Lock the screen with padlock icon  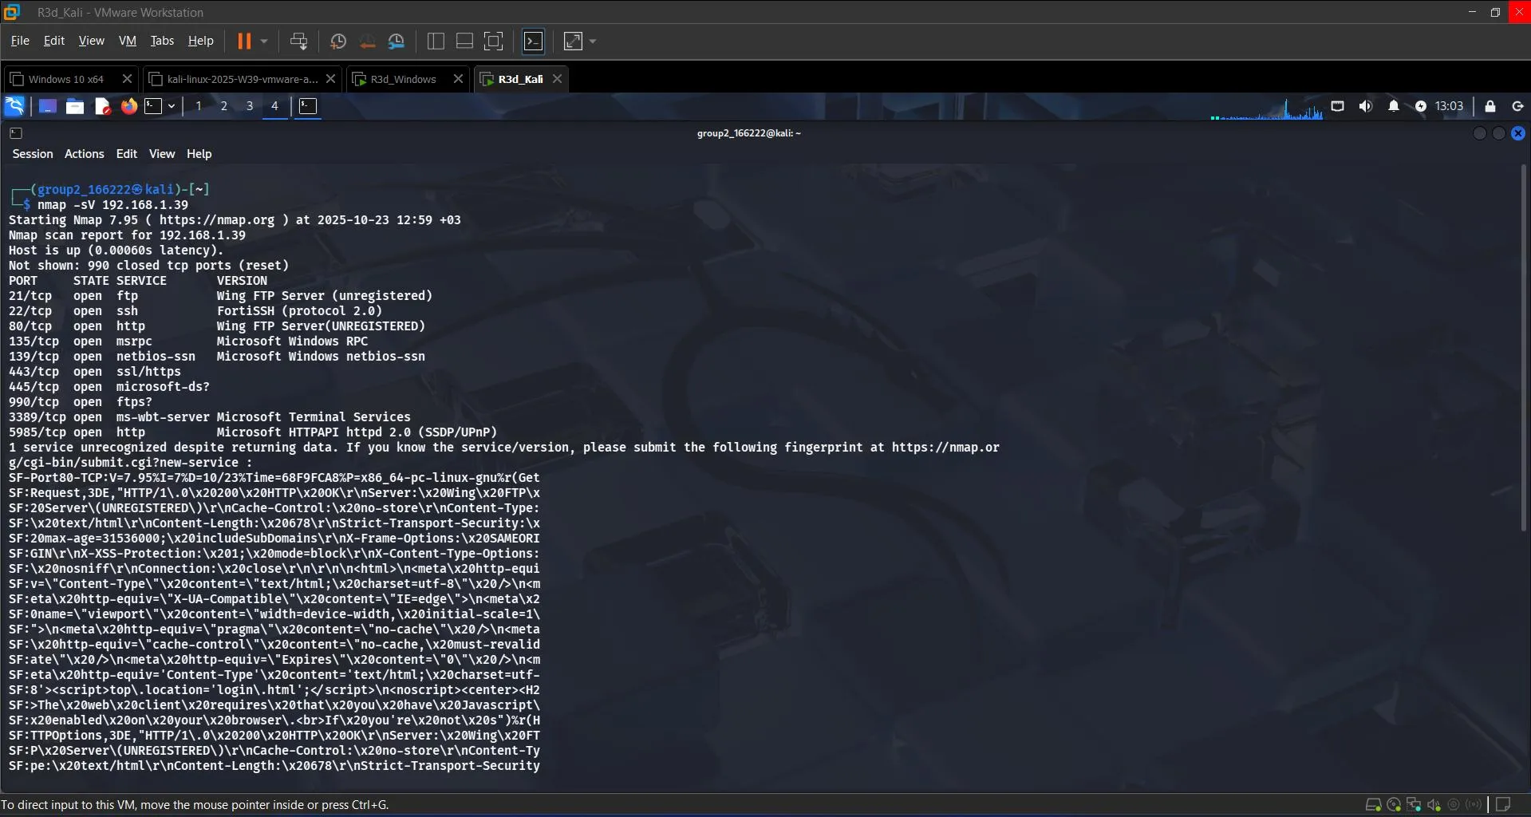tap(1490, 106)
